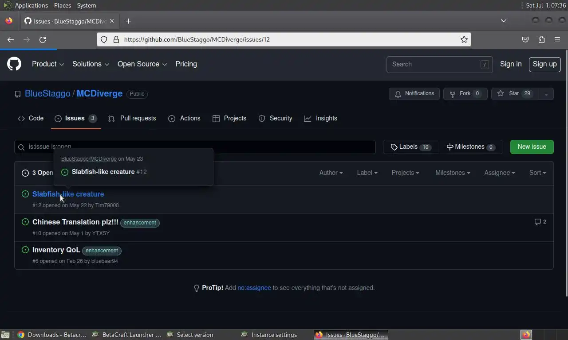
Task: Switch to the Pull requests tab
Action: (132, 118)
